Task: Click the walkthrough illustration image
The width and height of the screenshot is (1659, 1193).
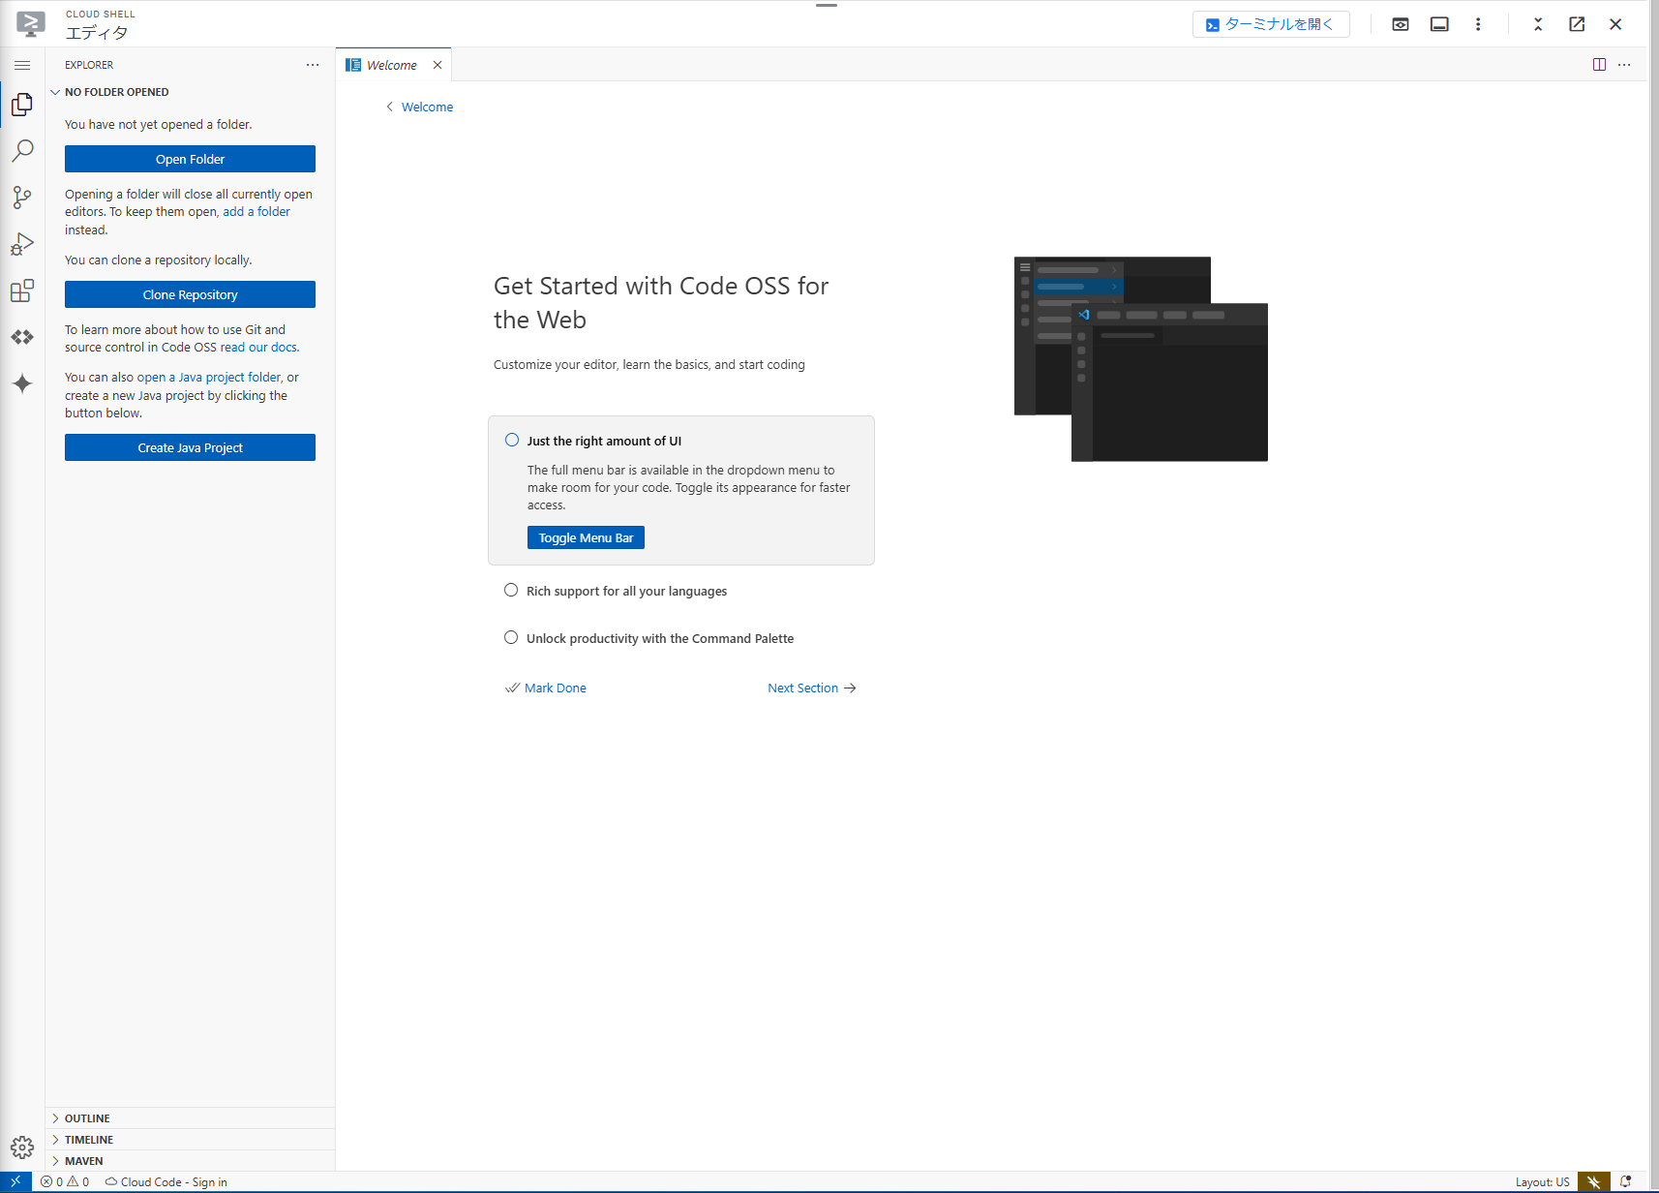Action: pyautogui.click(x=1141, y=359)
